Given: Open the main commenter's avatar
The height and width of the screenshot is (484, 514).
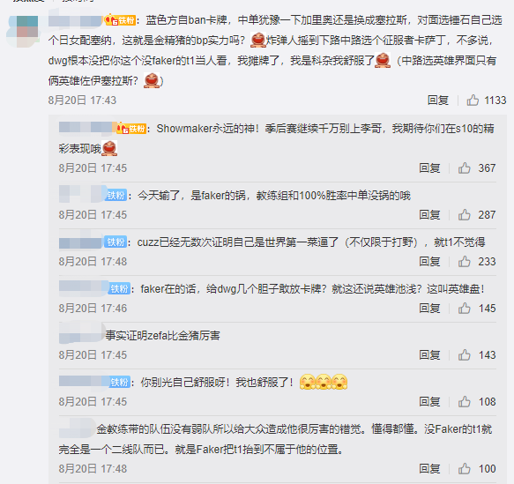Looking at the screenshot, I should (24, 32).
